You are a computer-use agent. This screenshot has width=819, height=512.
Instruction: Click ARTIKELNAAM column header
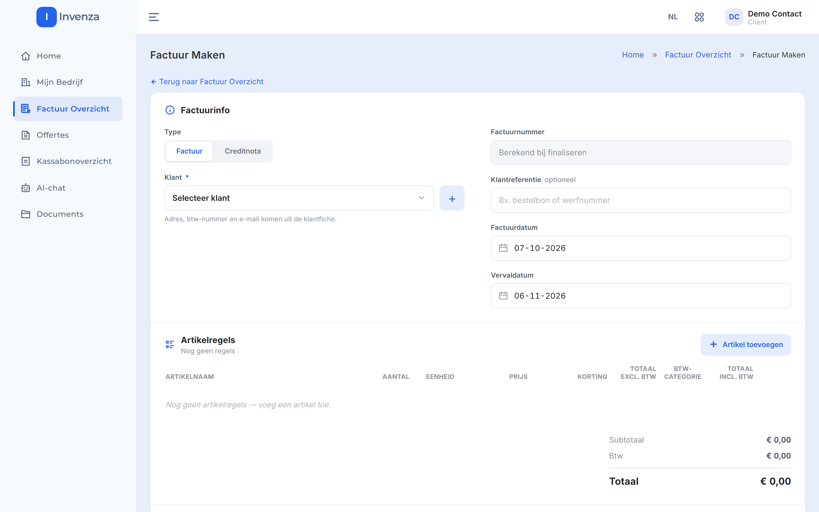(189, 377)
